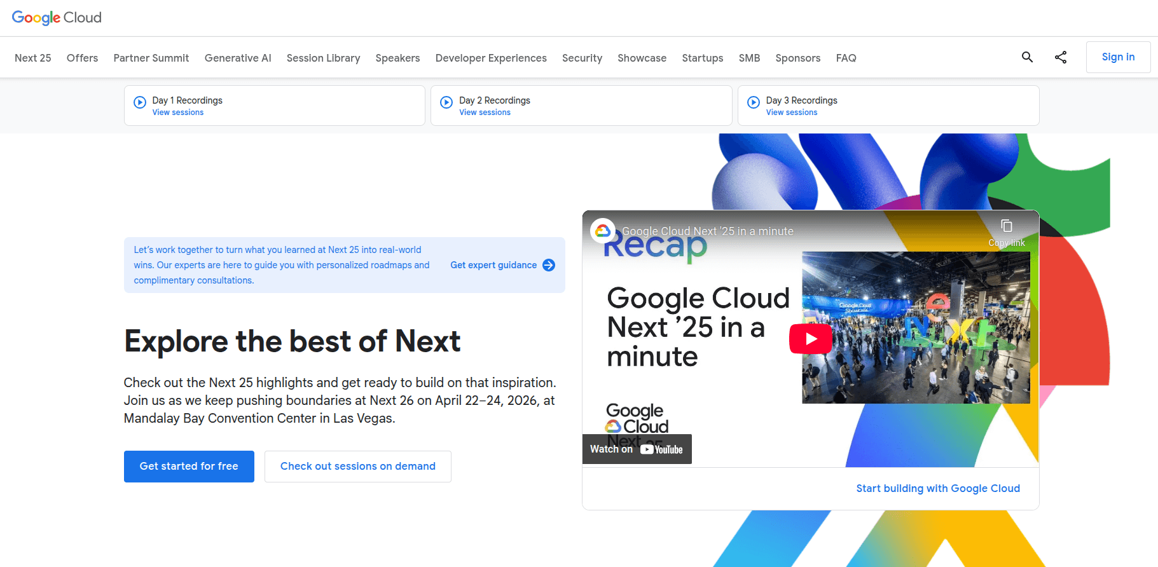The height and width of the screenshot is (567, 1158).
Task: Select Security in navigation bar
Action: click(x=582, y=58)
